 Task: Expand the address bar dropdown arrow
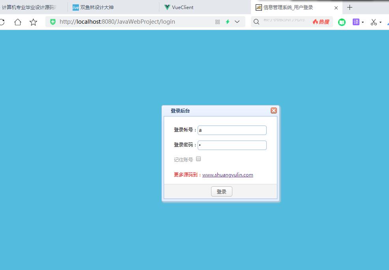click(x=237, y=22)
